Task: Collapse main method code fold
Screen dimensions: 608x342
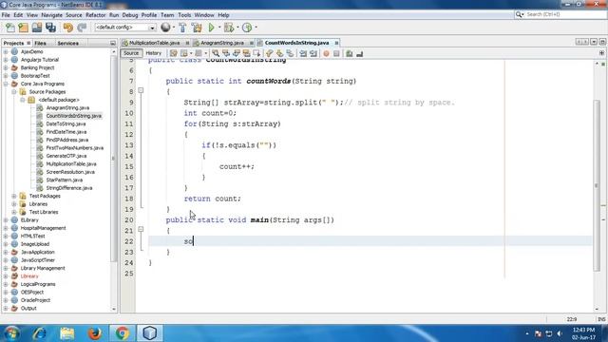Action: tap(141, 229)
